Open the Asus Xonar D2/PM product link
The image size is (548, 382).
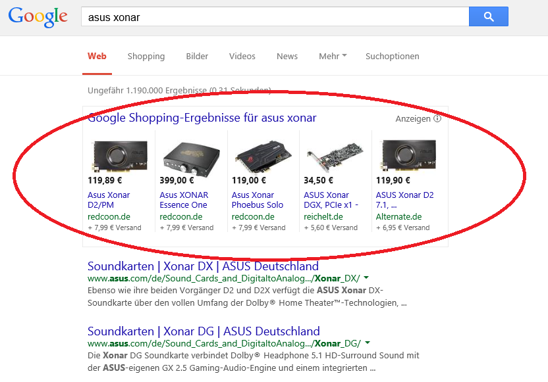click(x=109, y=200)
